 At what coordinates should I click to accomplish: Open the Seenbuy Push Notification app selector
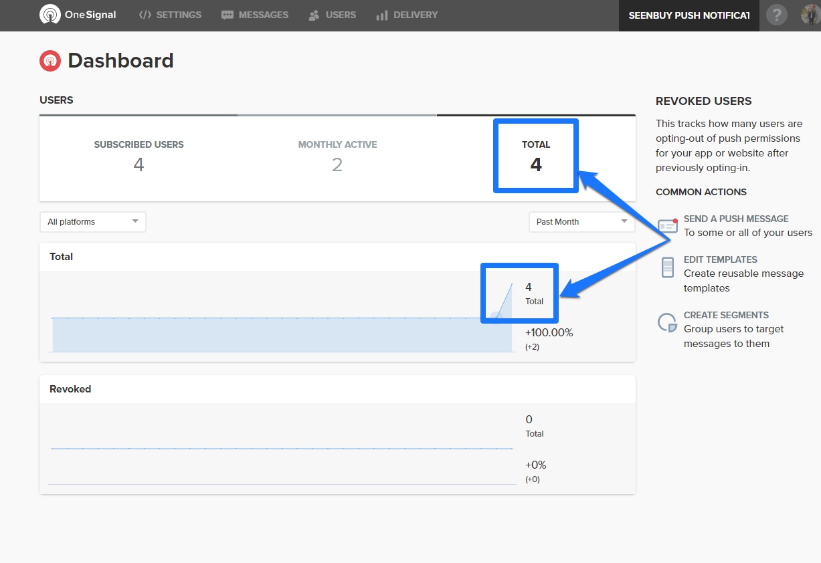(x=689, y=15)
